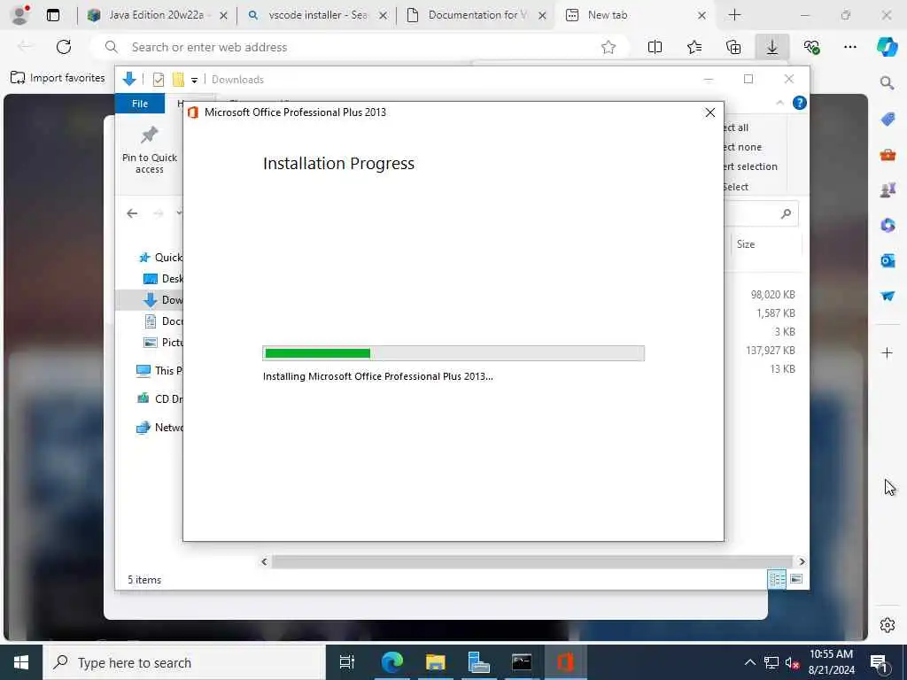Click the Edge refresh button
The image size is (907, 680).
click(64, 47)
